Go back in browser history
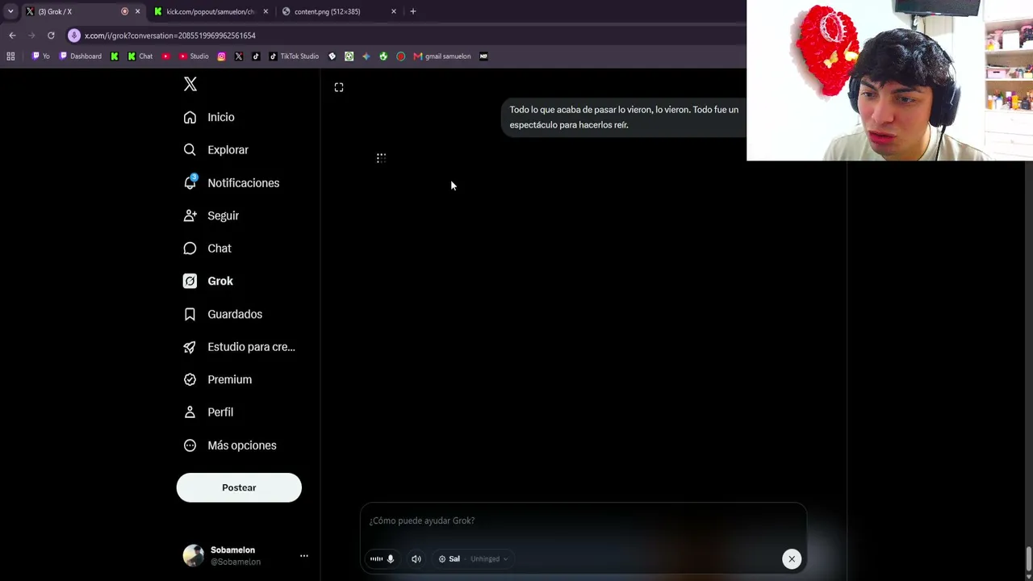1033x581 pixels. [x=12, y=36]
